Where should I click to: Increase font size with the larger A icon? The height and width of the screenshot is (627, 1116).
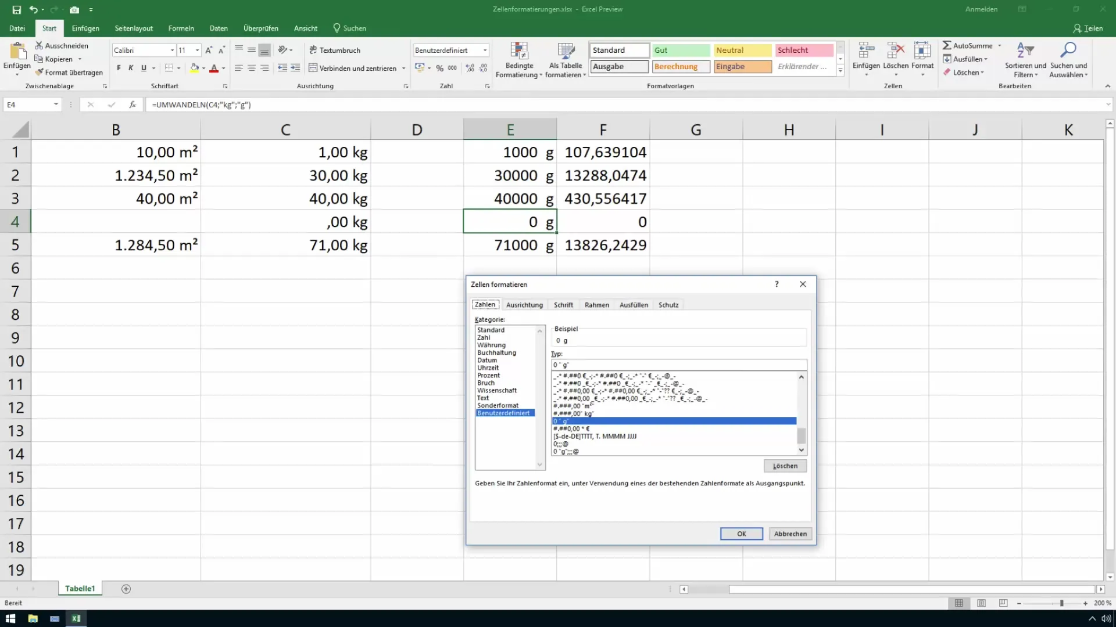[x=209, y=51]
